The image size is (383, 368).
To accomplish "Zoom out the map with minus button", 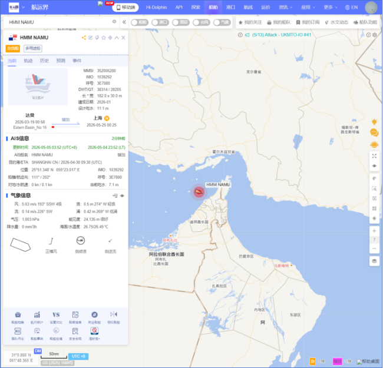I will point(374,248).
